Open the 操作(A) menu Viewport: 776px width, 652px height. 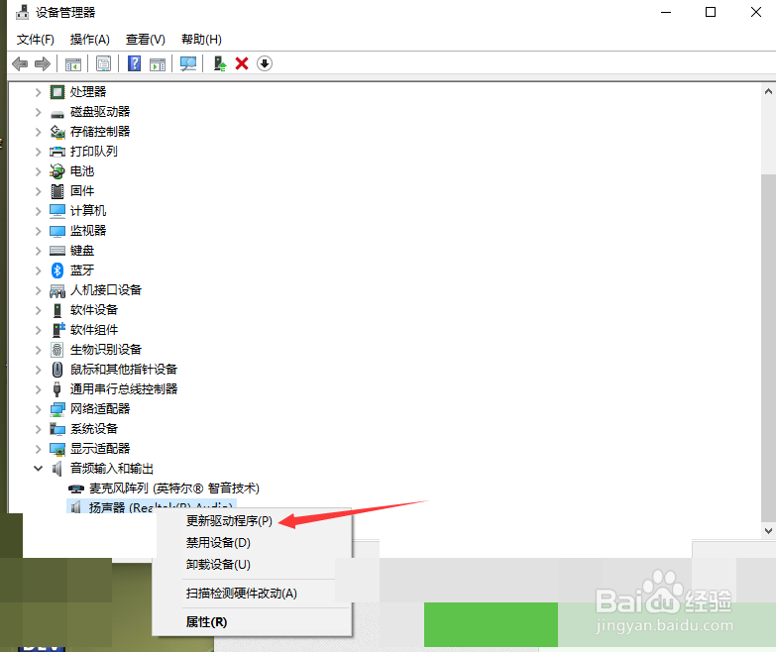(x=89, y=39)
